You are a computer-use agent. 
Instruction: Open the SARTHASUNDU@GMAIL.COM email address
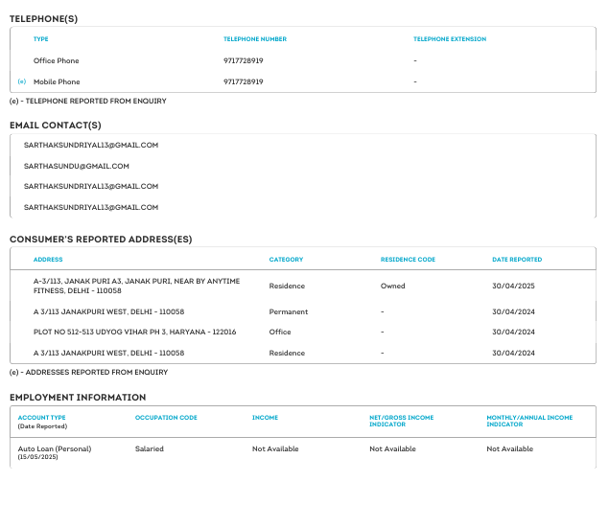click(76, 166)
